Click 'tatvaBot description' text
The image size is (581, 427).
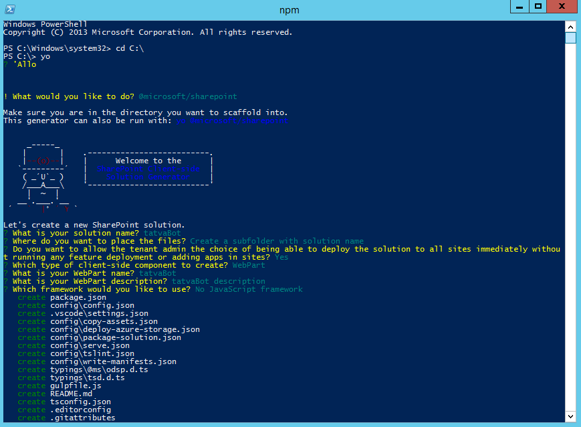[x=218, y=281]
